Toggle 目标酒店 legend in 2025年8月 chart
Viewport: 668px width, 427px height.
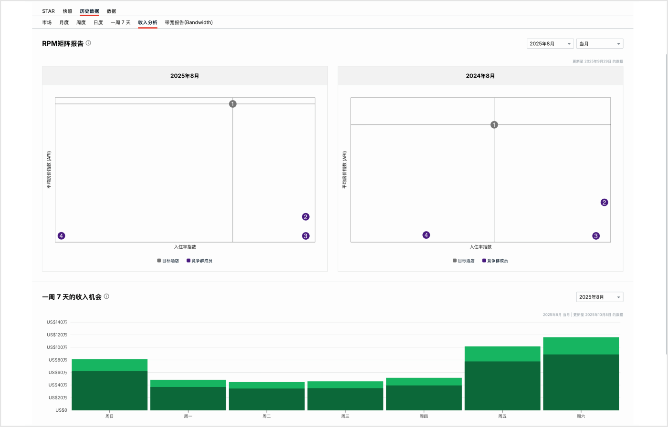[x=168, y=261]
